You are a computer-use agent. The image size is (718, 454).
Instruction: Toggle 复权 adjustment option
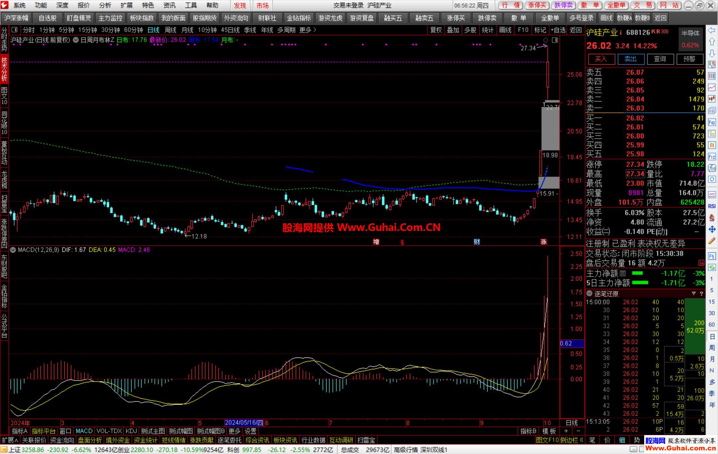click(436, 30)
